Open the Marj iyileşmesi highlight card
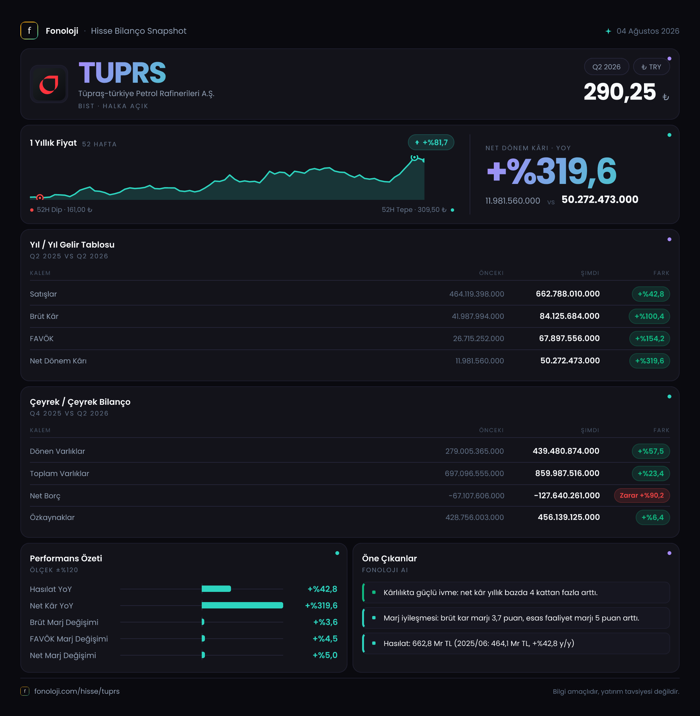Image resolution: width=700 pixels, height=716 pixels. click(516, 618)
